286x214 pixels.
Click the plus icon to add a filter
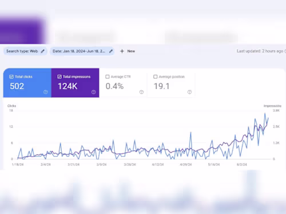(122, 51)
